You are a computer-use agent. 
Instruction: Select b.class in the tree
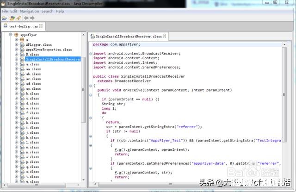pos(32,93)
